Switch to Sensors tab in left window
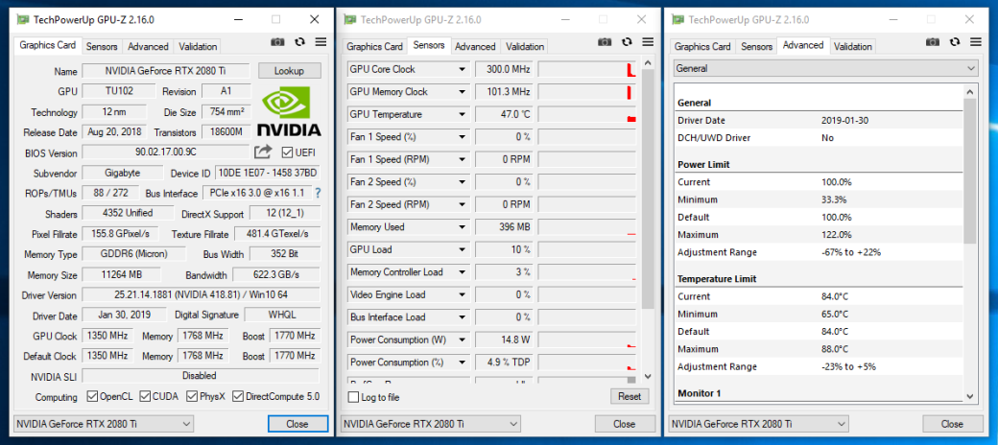 (102, 46)
